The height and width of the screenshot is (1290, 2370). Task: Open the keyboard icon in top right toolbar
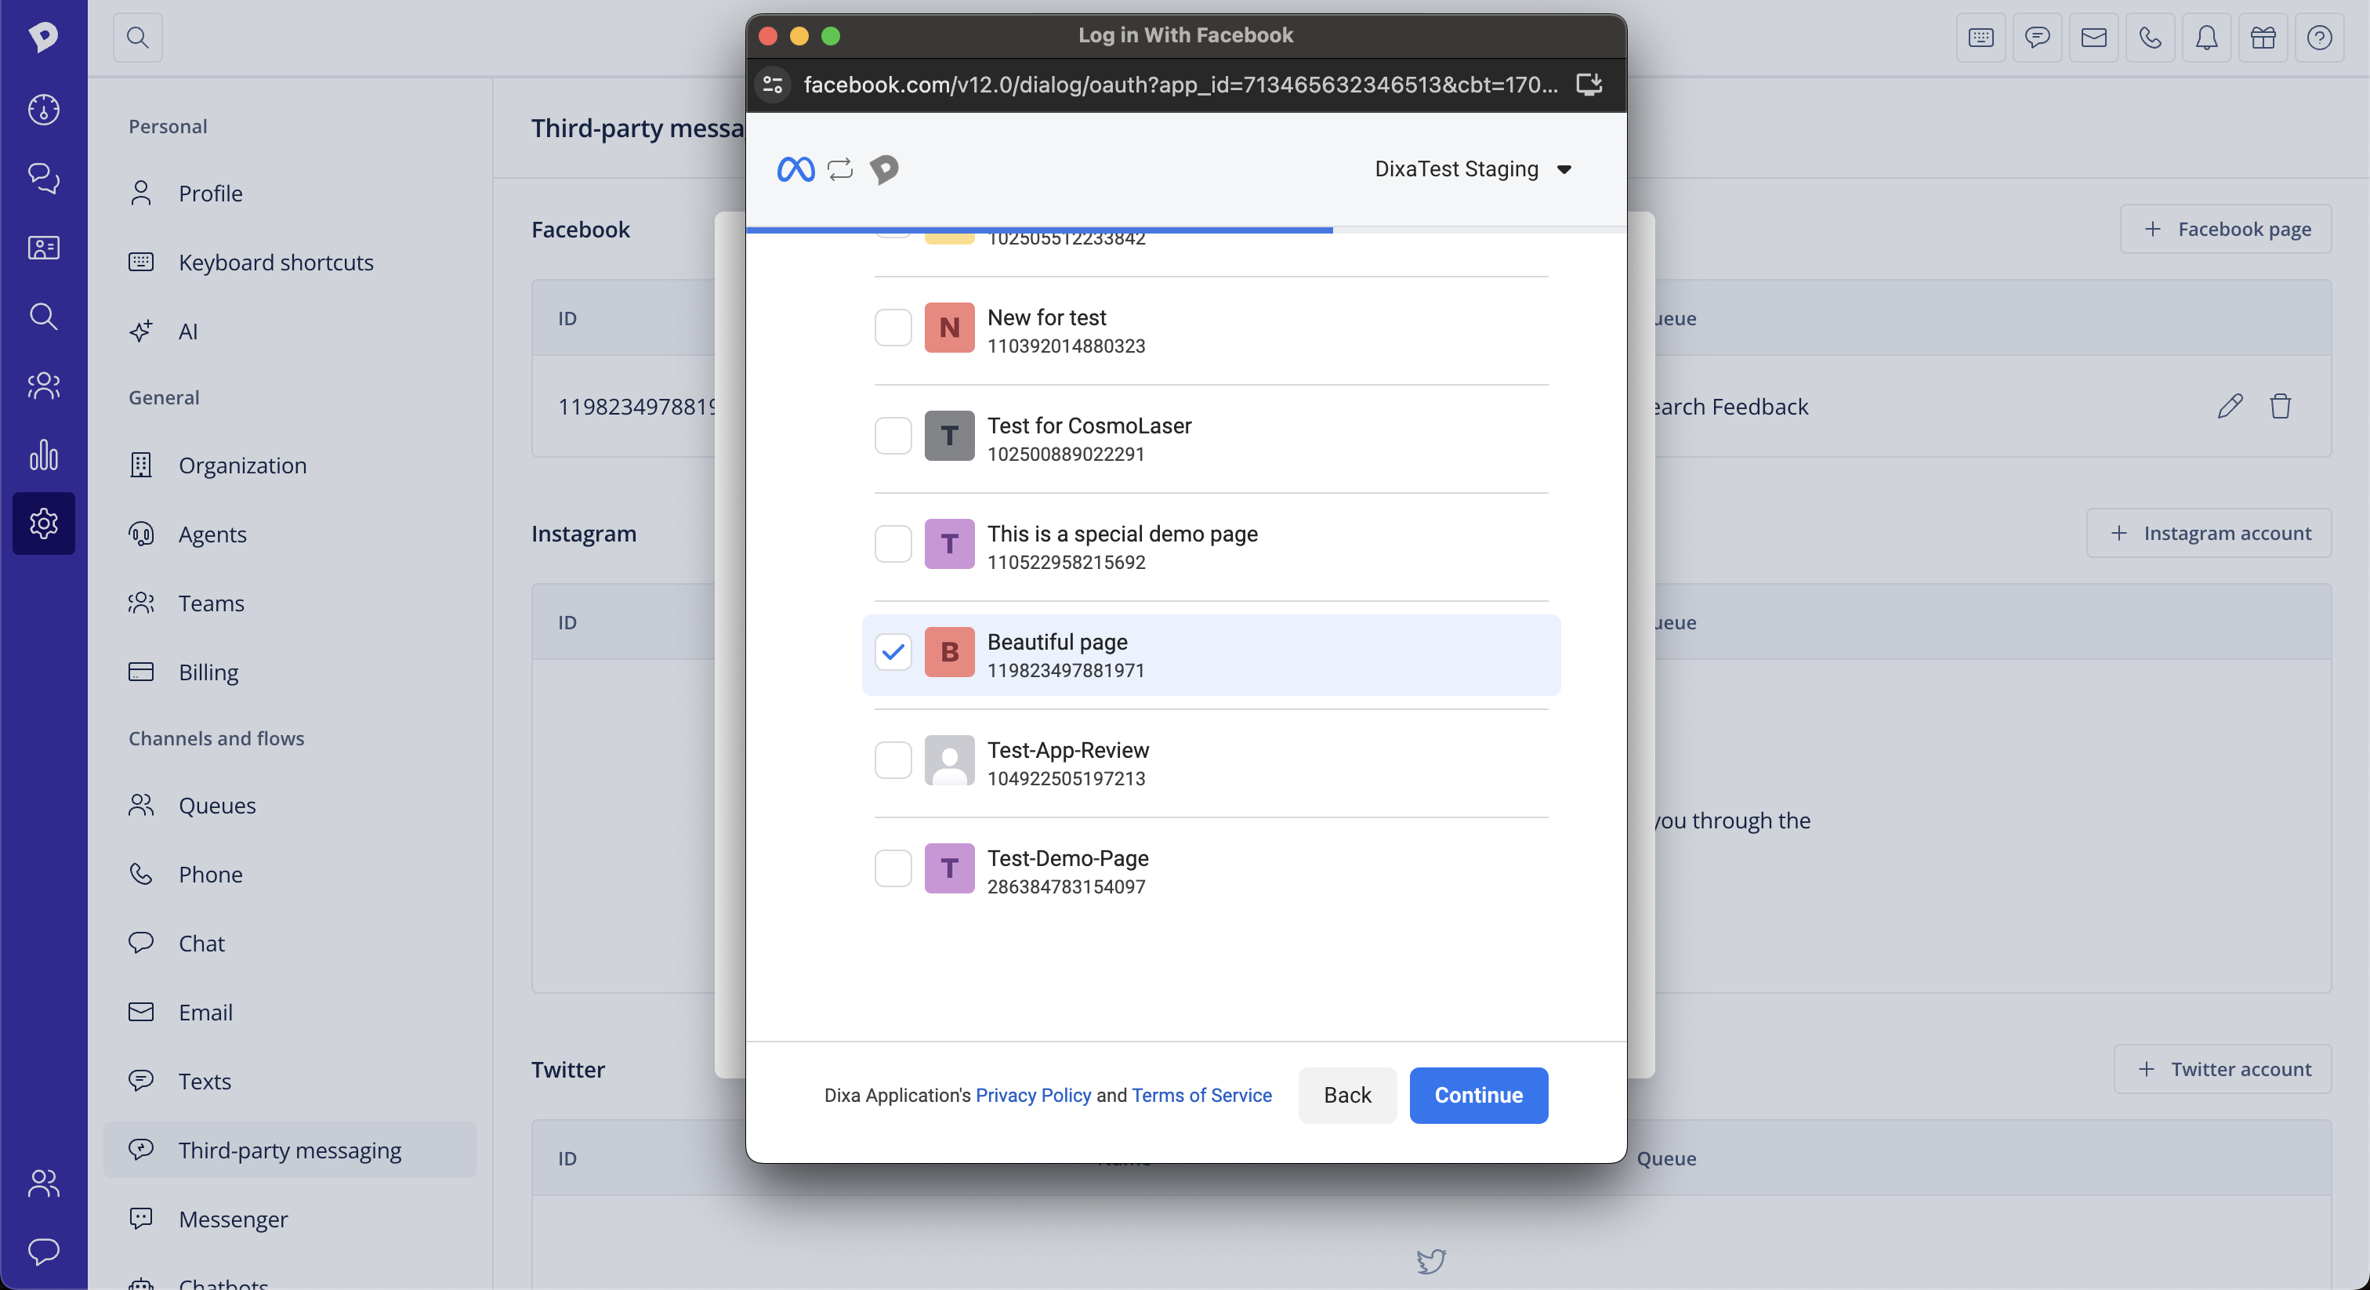pyautogui.click(x=1980, y=38)
